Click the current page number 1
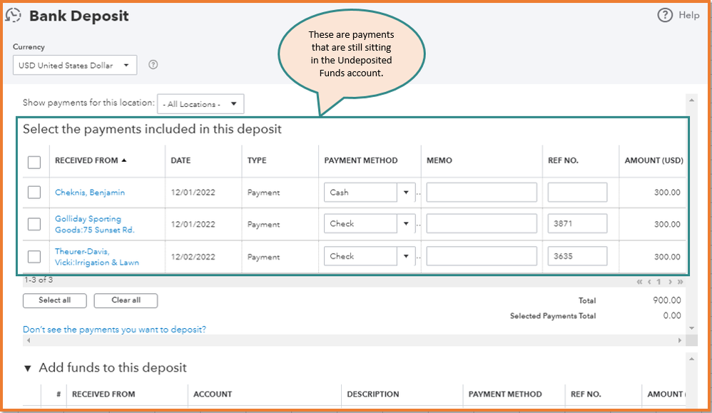Screen dimensions: 712x413 click(658, 281)
